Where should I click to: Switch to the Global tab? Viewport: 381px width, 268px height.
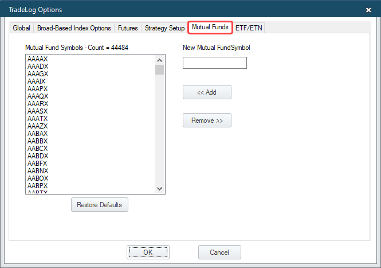21,28
